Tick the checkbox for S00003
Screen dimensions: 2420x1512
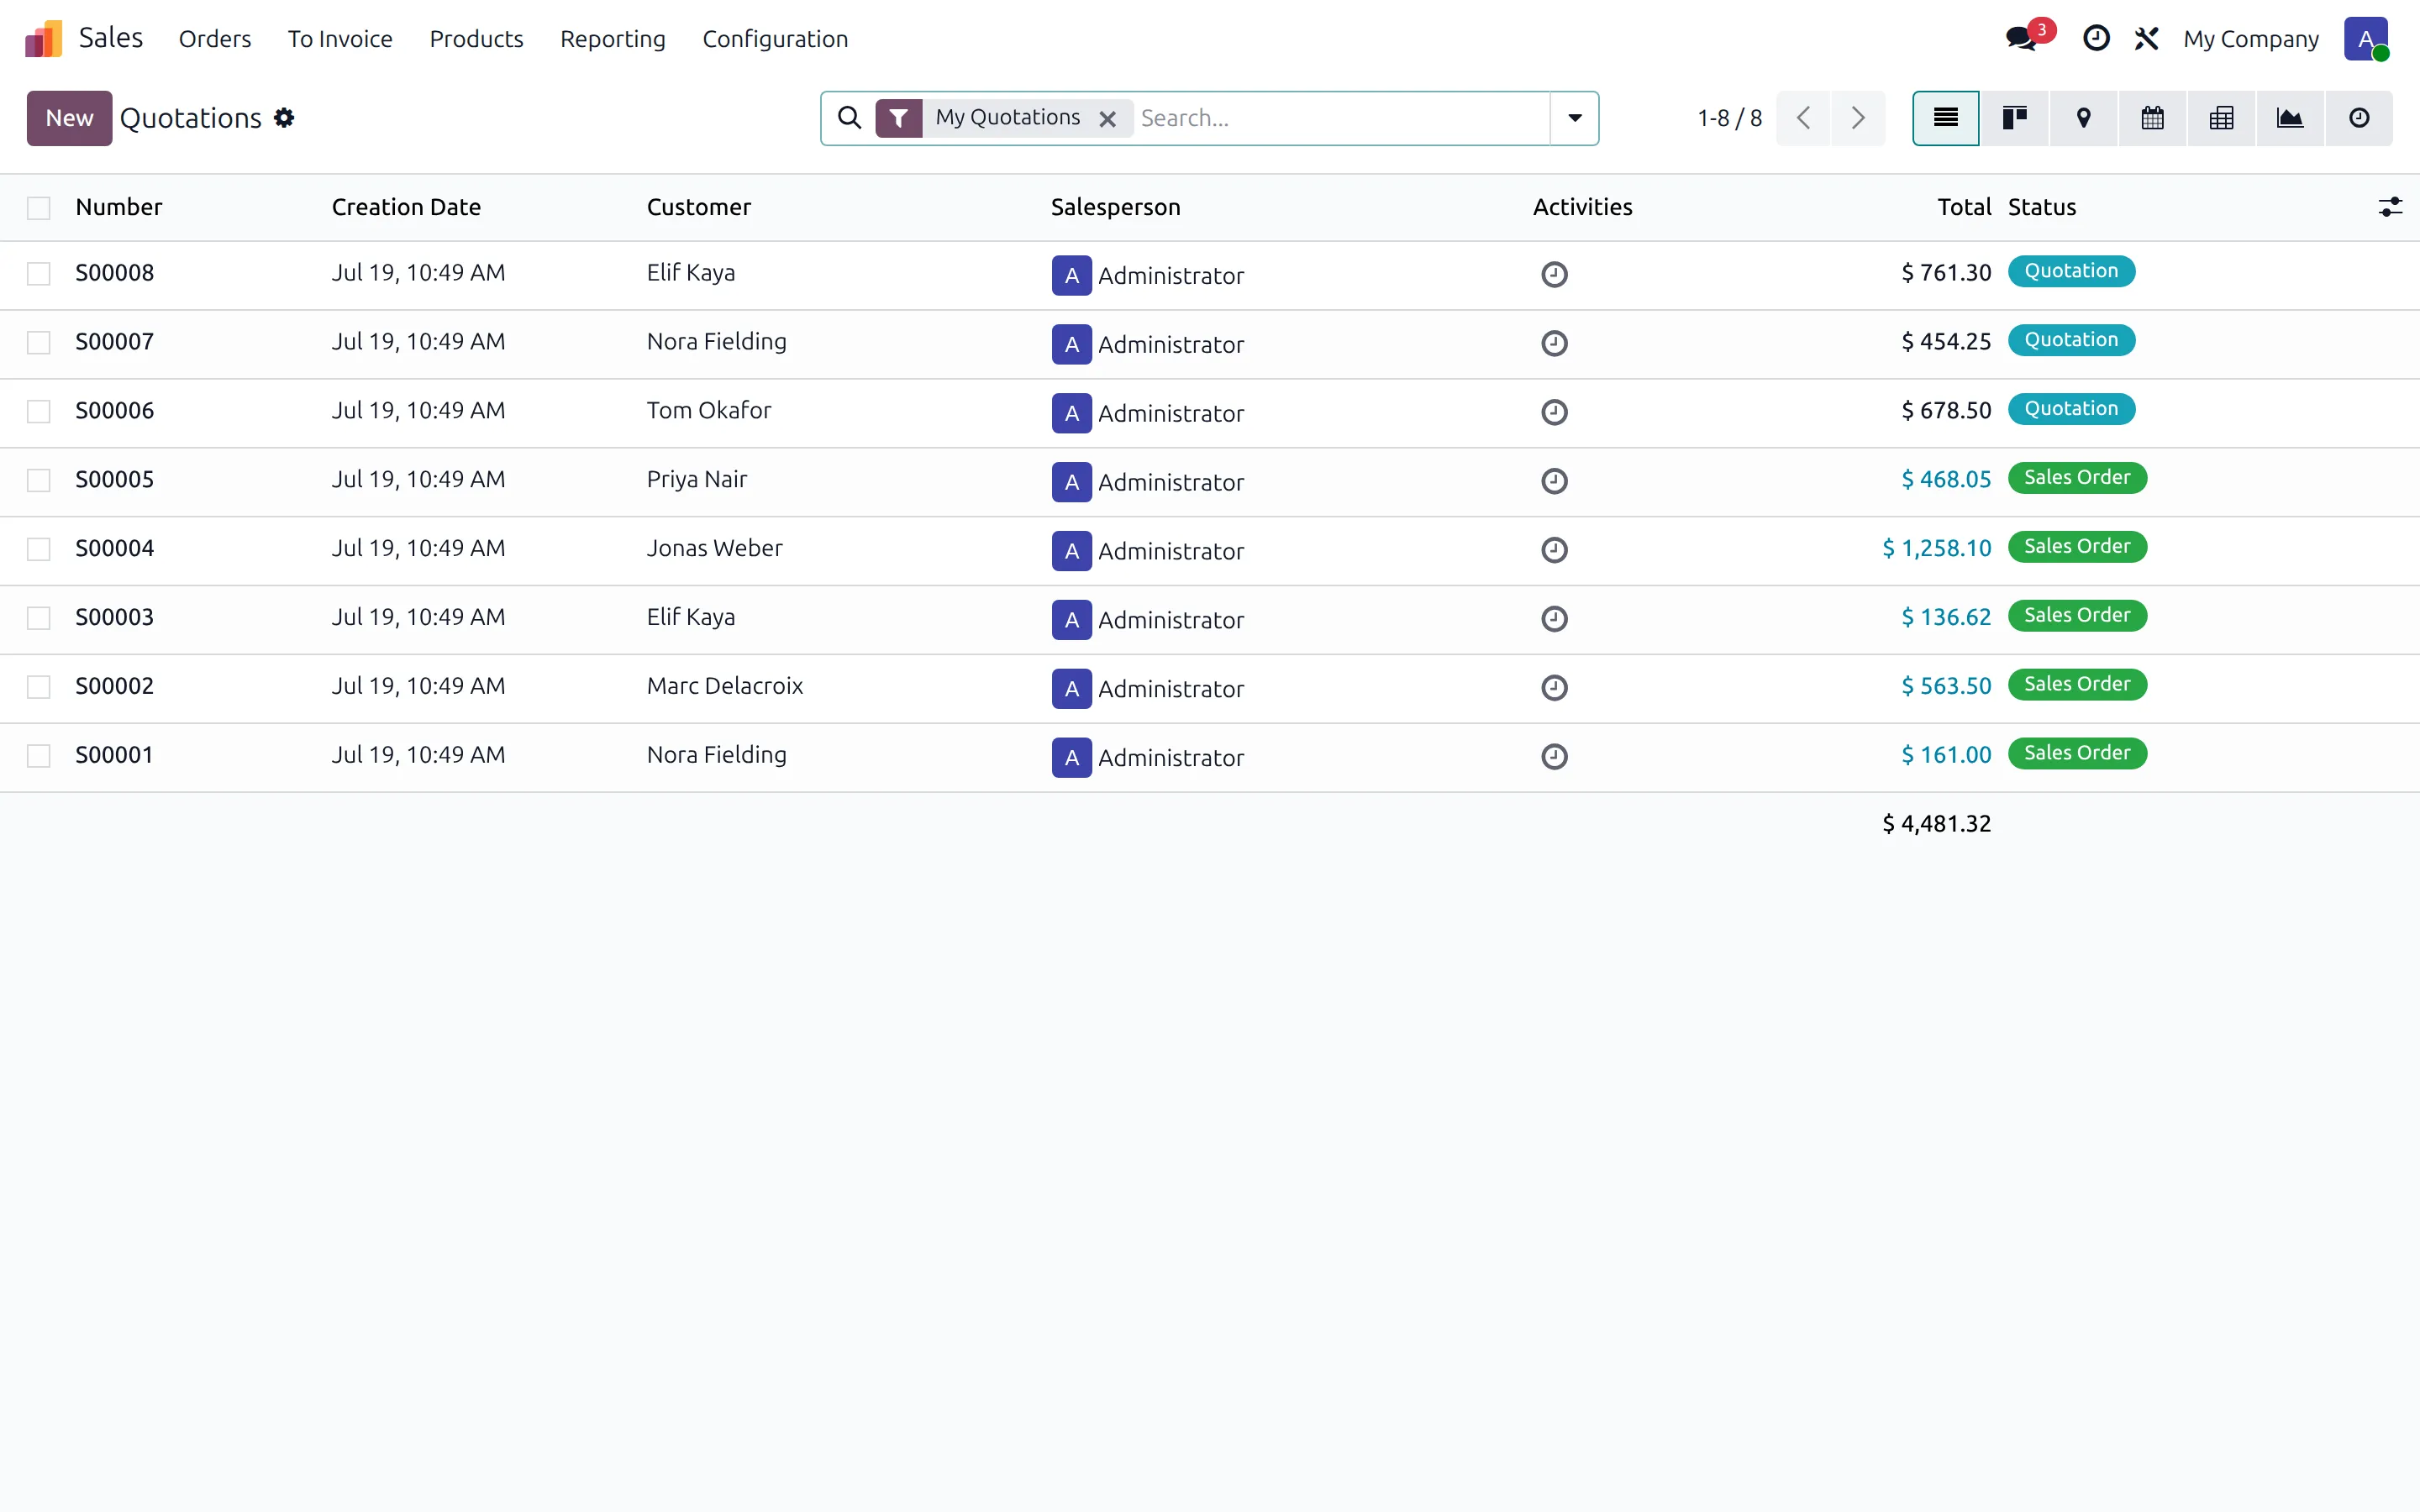(39, 619)
